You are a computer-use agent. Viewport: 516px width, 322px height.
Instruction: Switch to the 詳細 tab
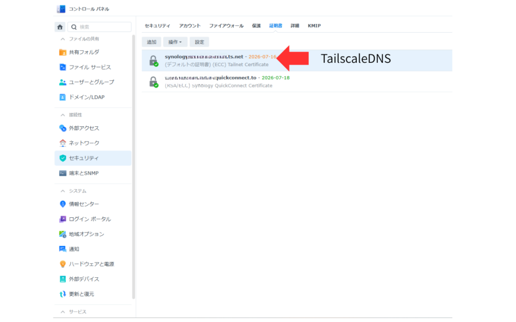(295, 26)
